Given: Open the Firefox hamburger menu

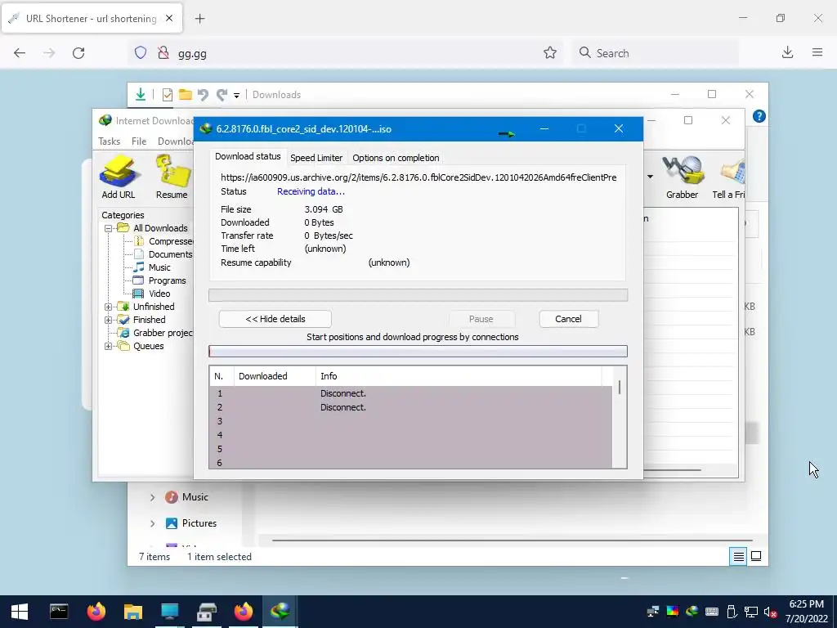Looking at the screenshot, I should pos(817,52).
